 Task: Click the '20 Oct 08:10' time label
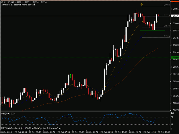pos(78,132)
